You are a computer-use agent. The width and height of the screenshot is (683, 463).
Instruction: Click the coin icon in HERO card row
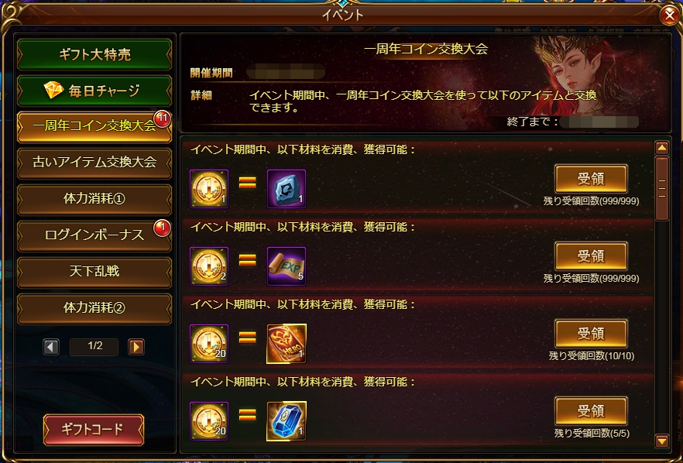click(x=209, y=344)
